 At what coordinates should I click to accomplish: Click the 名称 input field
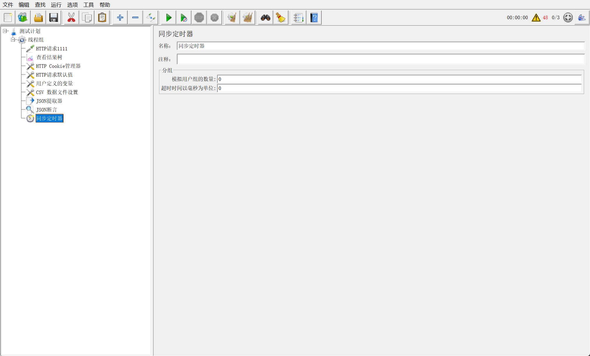pyautogui.click(x=381, y=46)
